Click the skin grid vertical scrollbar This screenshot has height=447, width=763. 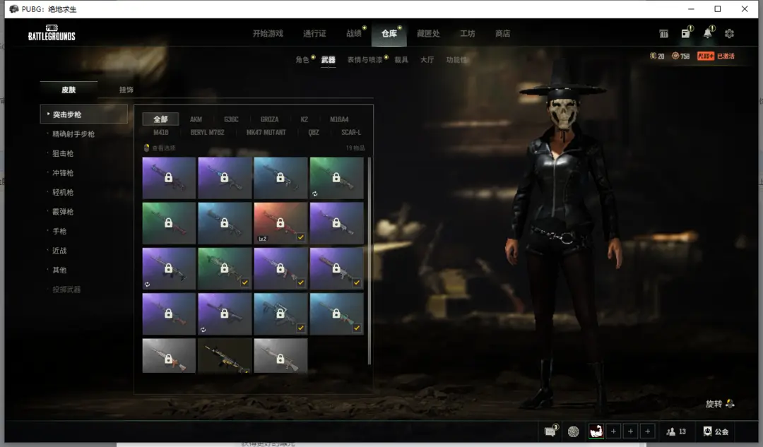pos(369,261)
